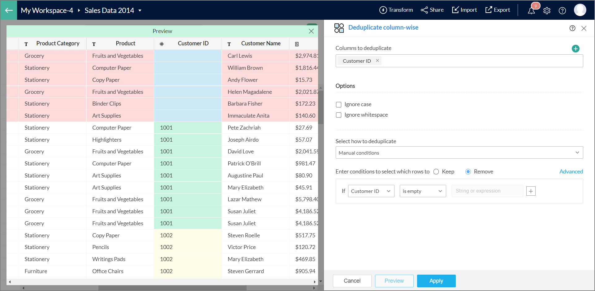Image resolution: width=595 pixels, height=291 pixels.
Task: Expand the Manual conditions dropdown
Action: coord(459,152)
